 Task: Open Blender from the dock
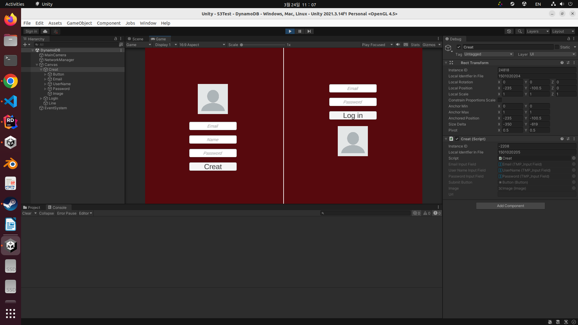[x=11, y=163]
